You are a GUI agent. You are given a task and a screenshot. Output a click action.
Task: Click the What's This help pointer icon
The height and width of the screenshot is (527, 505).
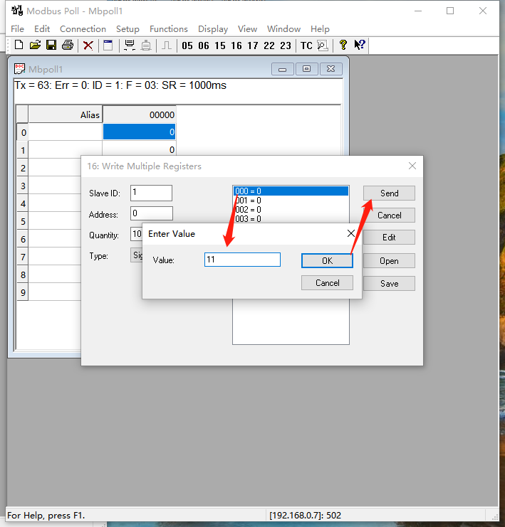click(x=360, y=45)
